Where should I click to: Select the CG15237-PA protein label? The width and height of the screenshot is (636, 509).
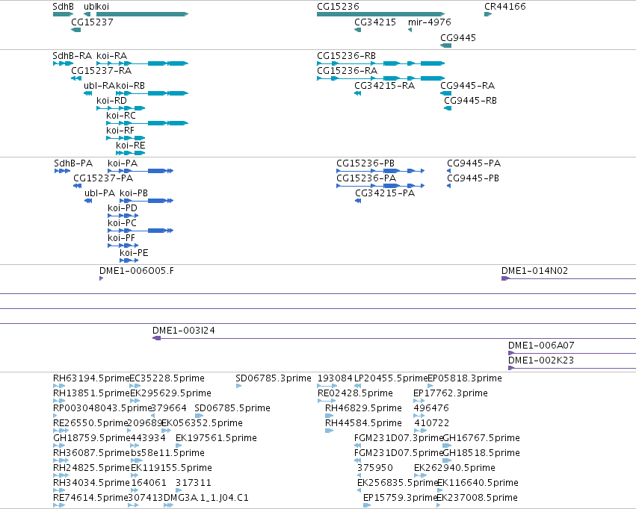[103, 178]
